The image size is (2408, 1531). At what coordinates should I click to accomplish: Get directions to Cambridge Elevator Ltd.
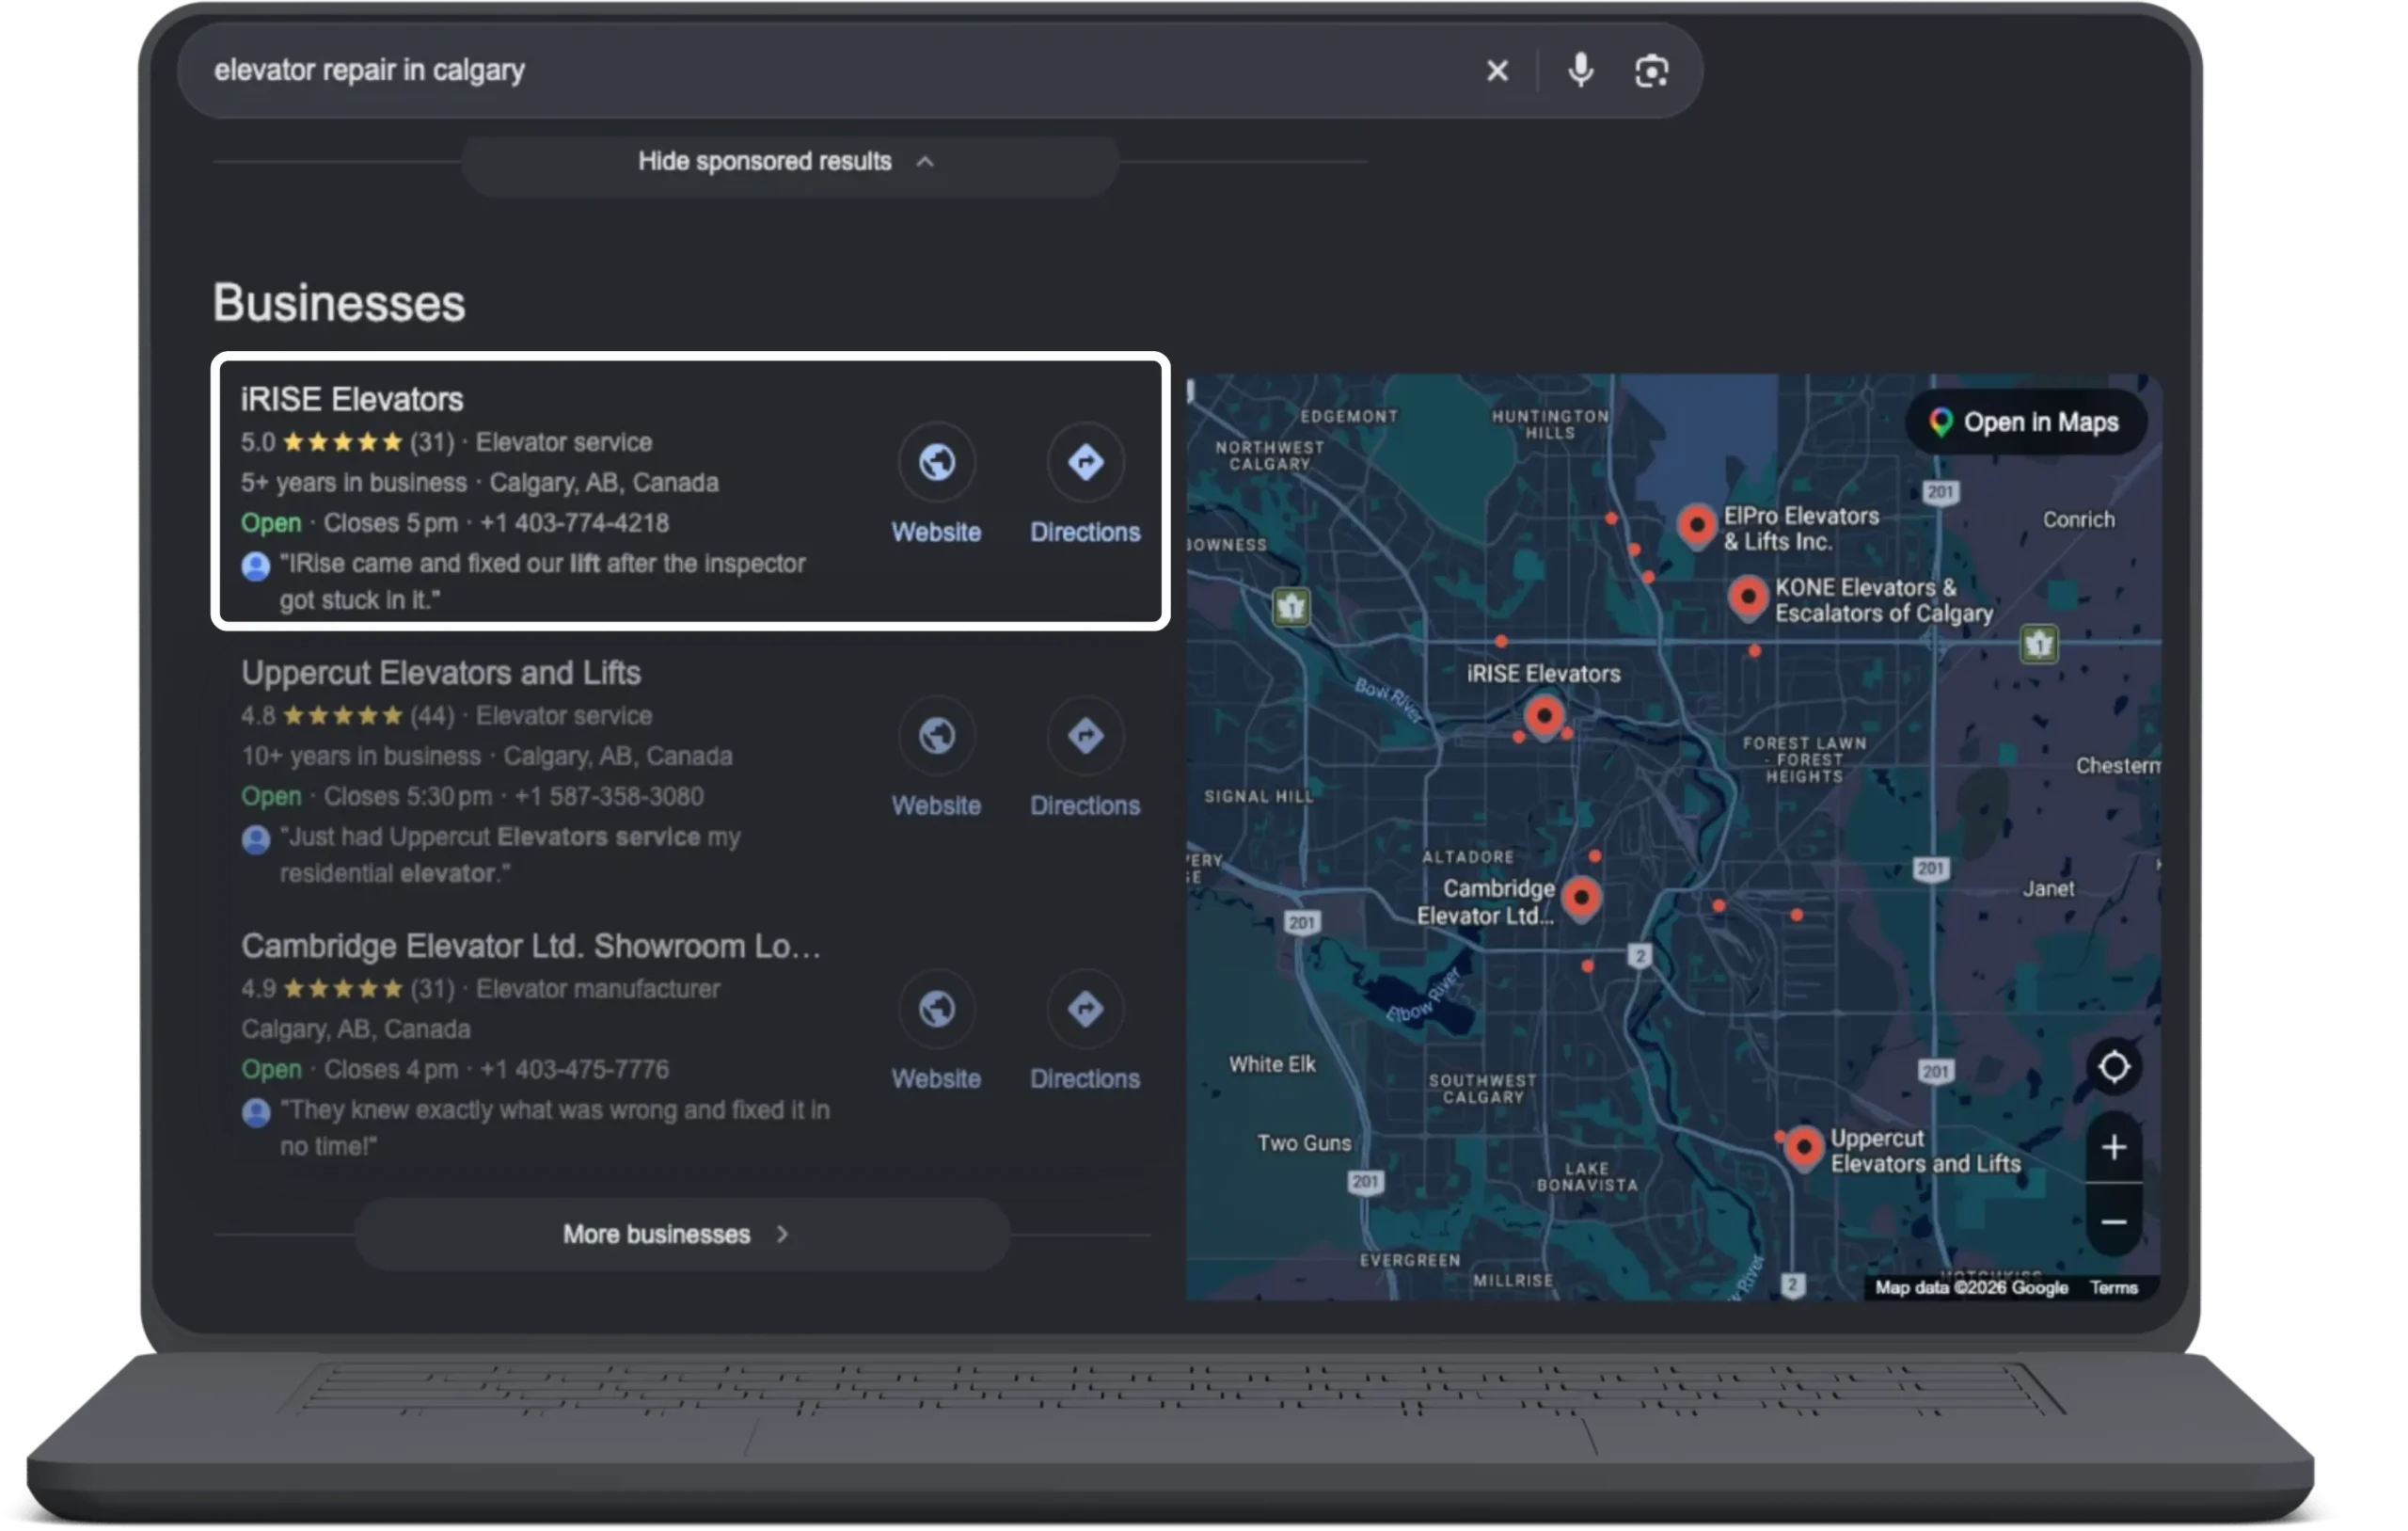click(1085, 1009)
